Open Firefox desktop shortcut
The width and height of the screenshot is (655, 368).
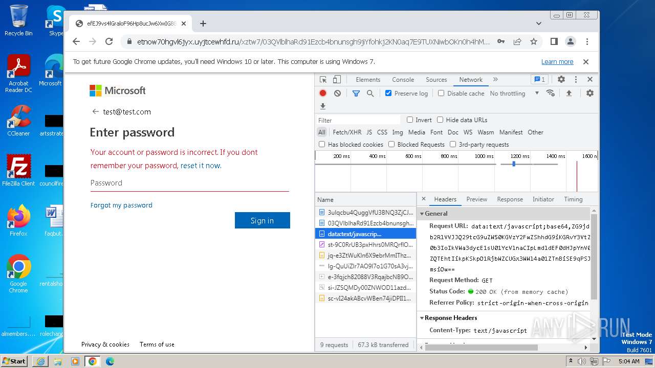[18, 221]
